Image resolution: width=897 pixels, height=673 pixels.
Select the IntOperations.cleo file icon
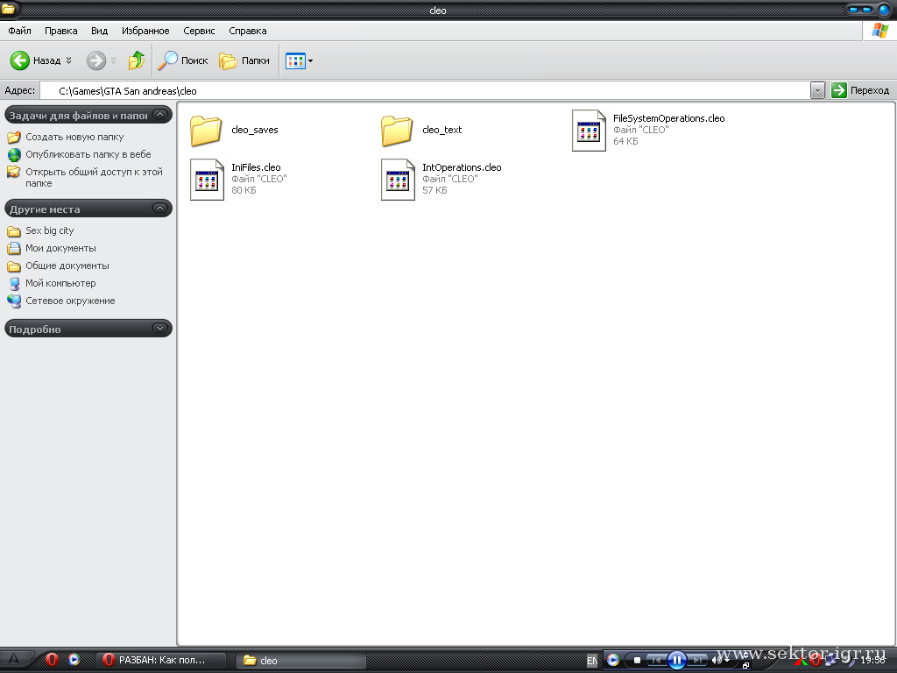[x=398, y=180]
